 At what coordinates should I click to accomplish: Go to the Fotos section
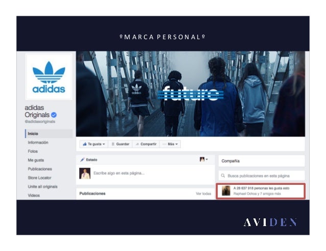33,151
